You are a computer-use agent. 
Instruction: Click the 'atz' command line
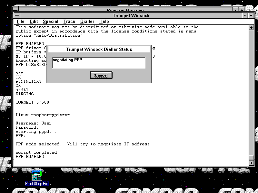tap(19, 73)
